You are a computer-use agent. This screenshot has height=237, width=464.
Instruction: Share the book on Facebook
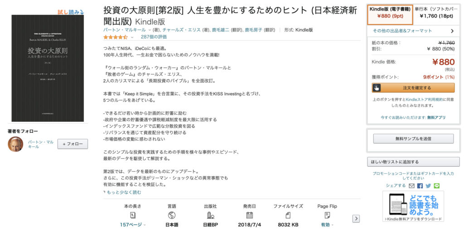pyautogui.click(x=420, y=186)
